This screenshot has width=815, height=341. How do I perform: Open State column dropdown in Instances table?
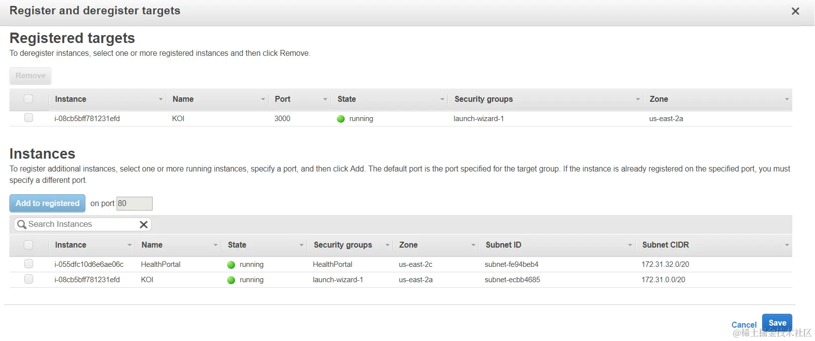coord(301,245)
